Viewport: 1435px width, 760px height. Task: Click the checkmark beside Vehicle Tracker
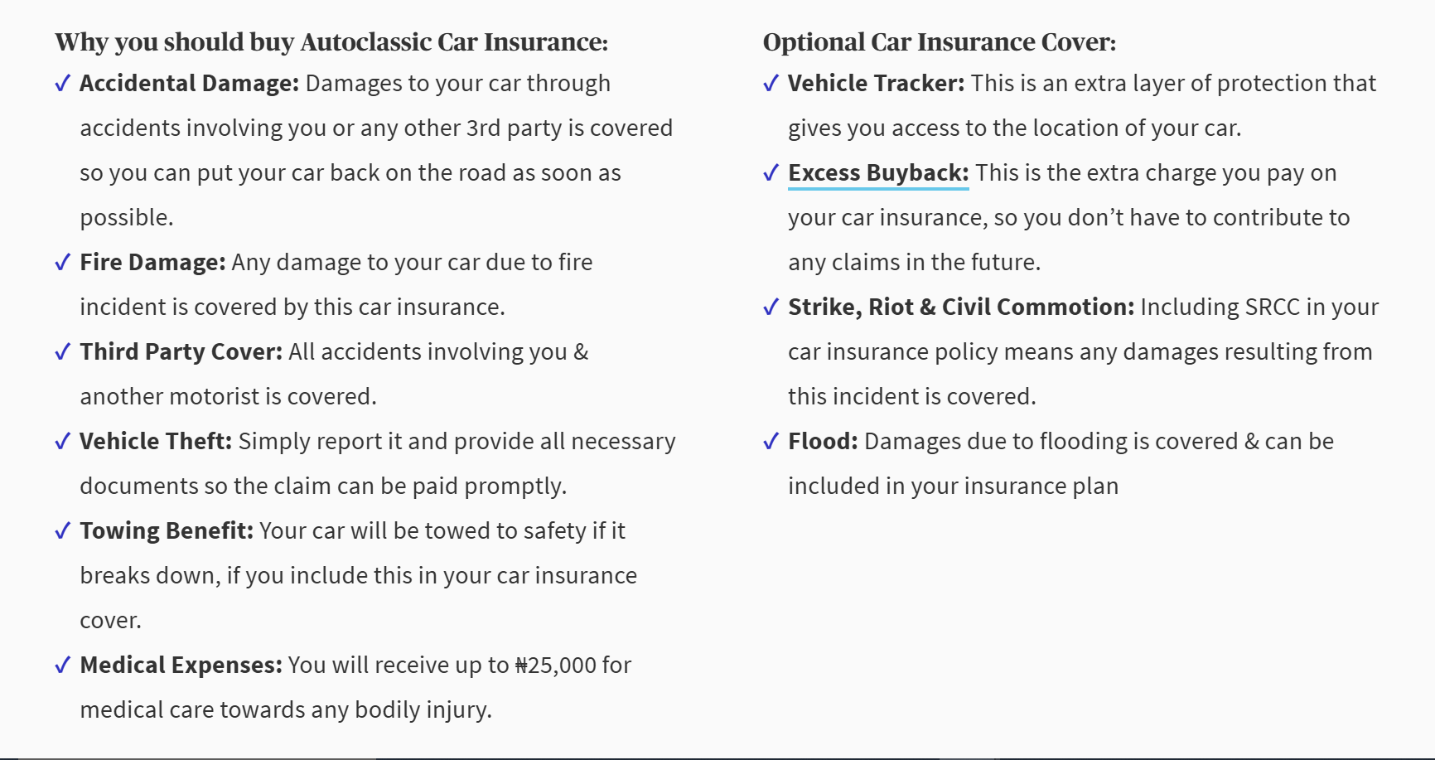[771, 84]
